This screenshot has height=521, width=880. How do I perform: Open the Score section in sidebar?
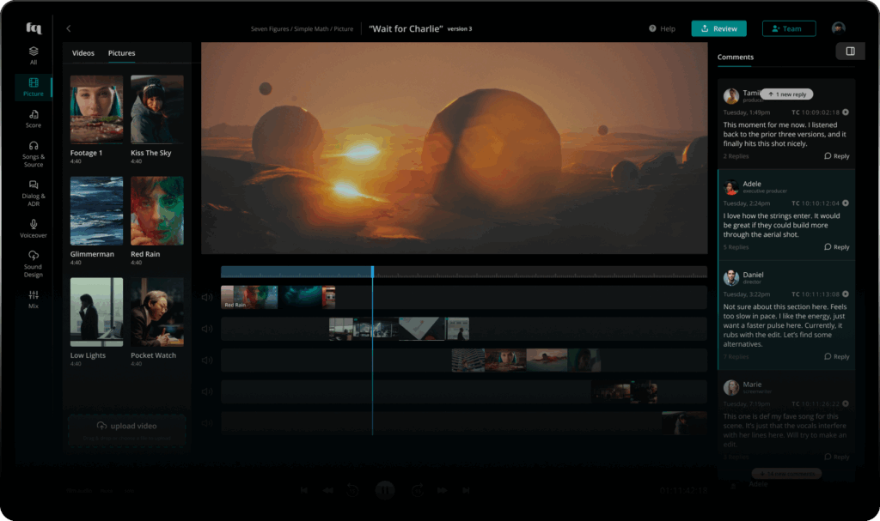click(x=34, y=118)
